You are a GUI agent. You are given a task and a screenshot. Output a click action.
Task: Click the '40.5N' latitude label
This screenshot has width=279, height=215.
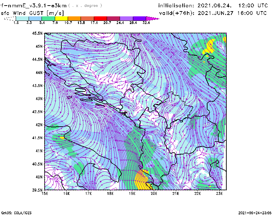pyautogui.click(x=37, y=164)
